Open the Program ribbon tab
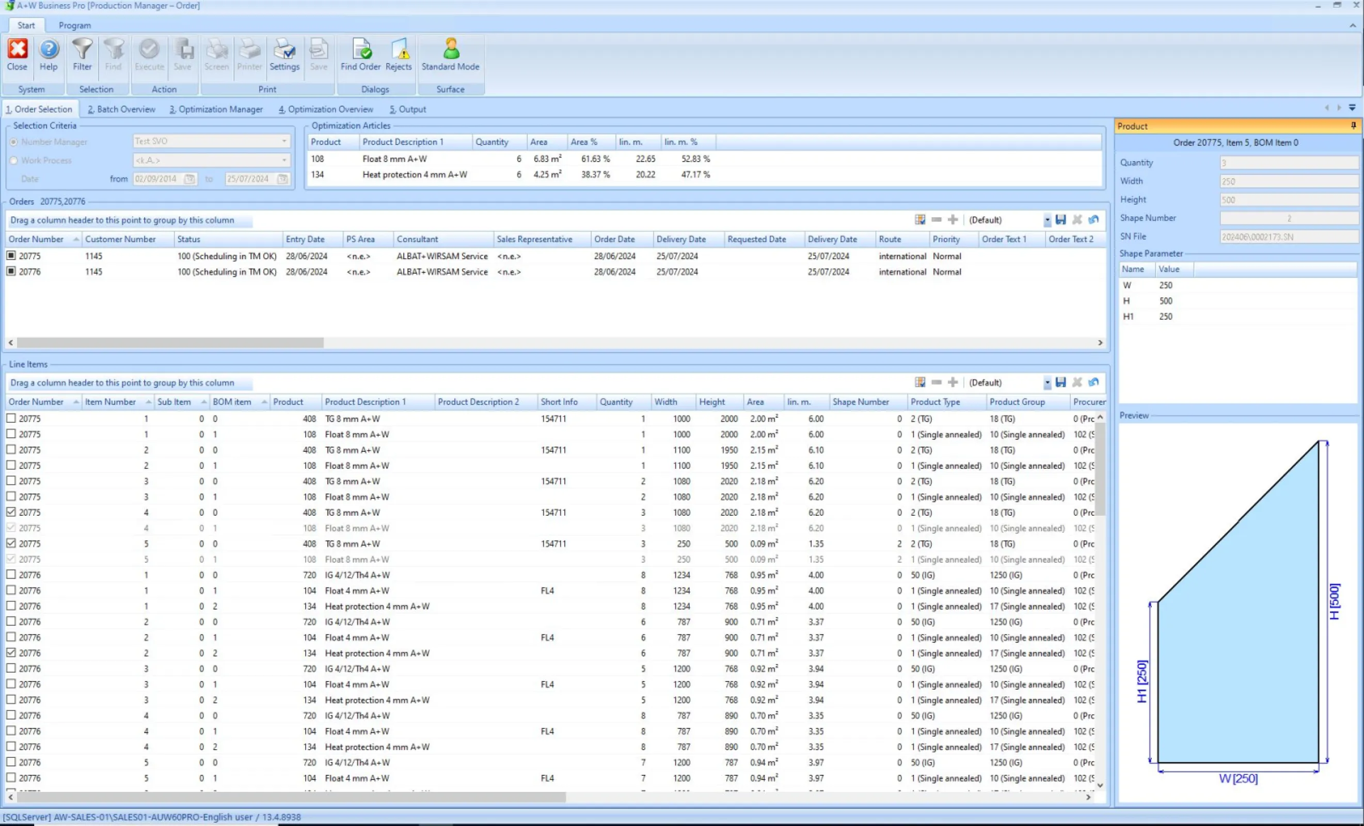This screenshot has width=1364, height=826. 75,25
